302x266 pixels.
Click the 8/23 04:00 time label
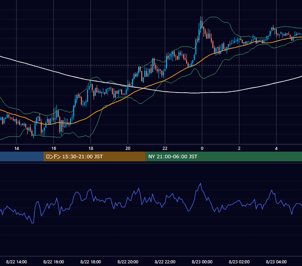coord(276,262)
